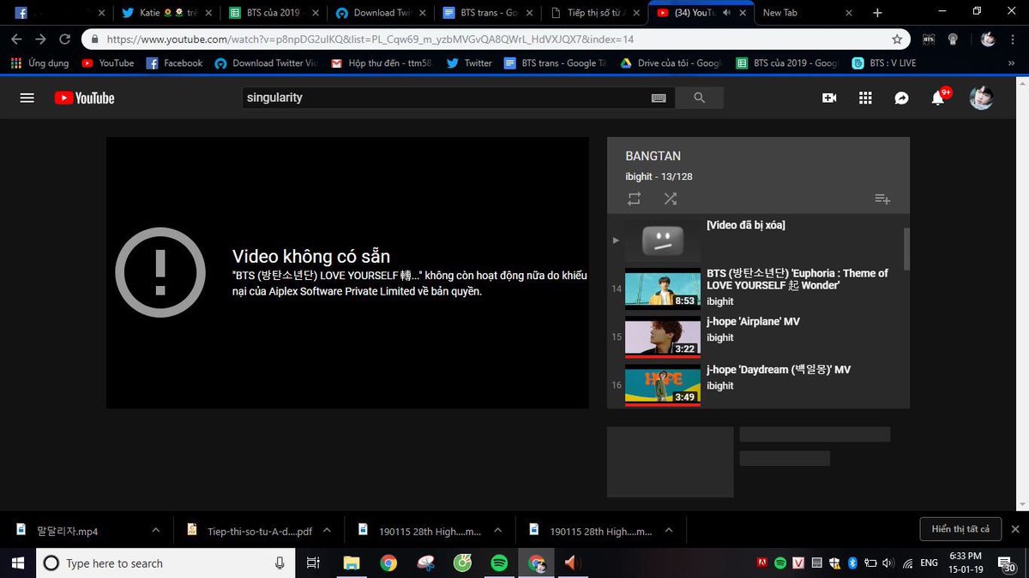Viewport: 1029px width, 578px height.
Task: Click the BTS extension icon
Action: pyautogui.click(x=929, y=39)
